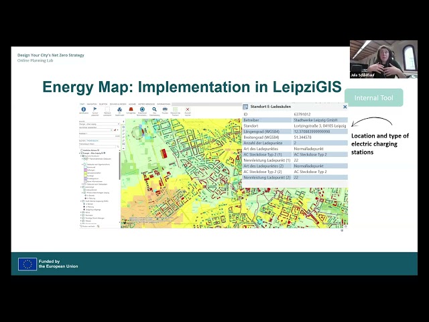This screenshot has height=322, width=429.
Task: Open the NAVIGATION ribbon tab
Action: [x=92, y=104]
